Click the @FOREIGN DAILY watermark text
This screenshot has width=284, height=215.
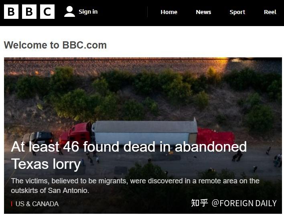(244, 203)
